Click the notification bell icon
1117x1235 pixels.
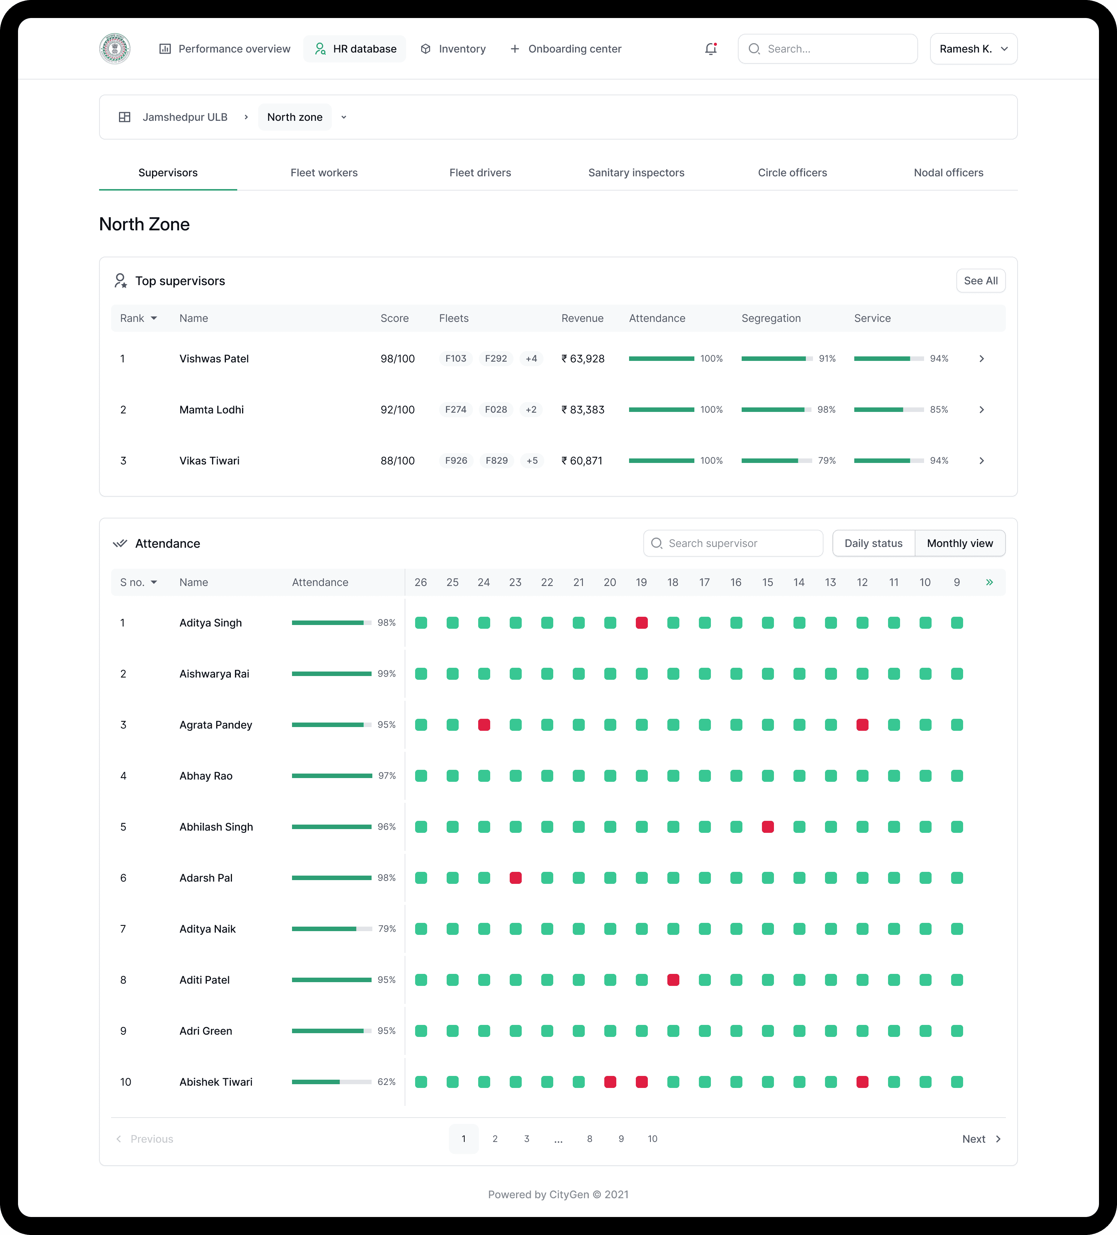(711, 49)
